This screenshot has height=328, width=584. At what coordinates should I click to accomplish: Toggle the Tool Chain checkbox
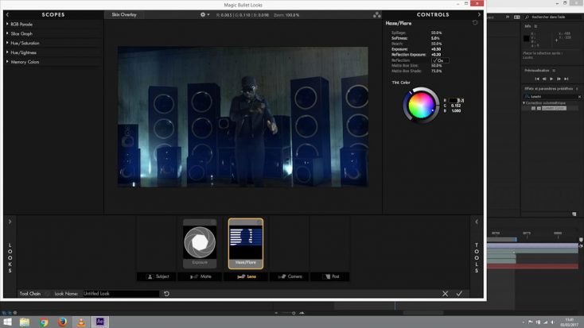tap(47, 294)
